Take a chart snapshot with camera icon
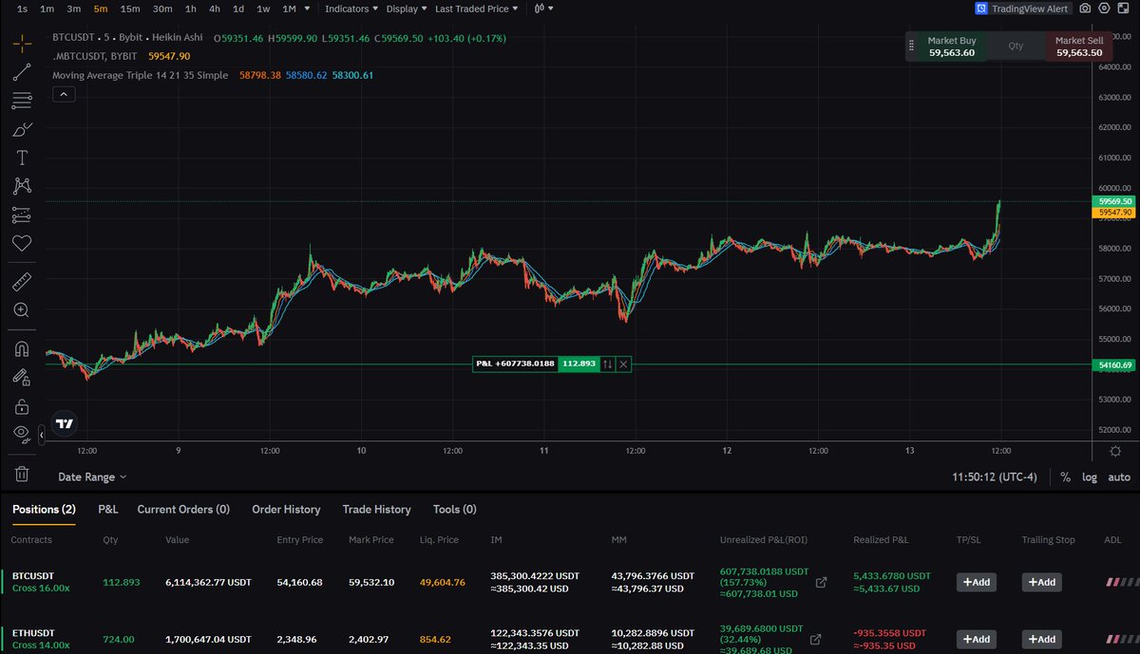 coord(1085,9)
